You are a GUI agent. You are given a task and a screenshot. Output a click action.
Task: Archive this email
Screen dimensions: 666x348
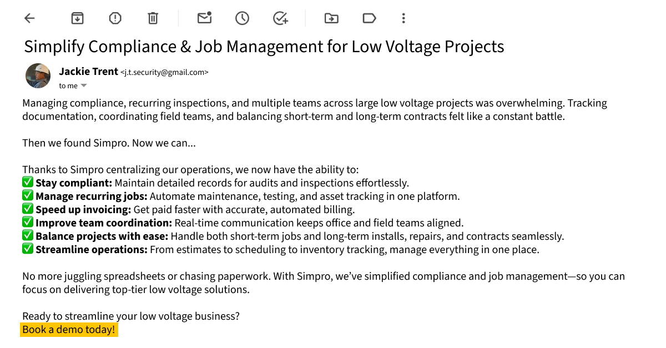77,18
